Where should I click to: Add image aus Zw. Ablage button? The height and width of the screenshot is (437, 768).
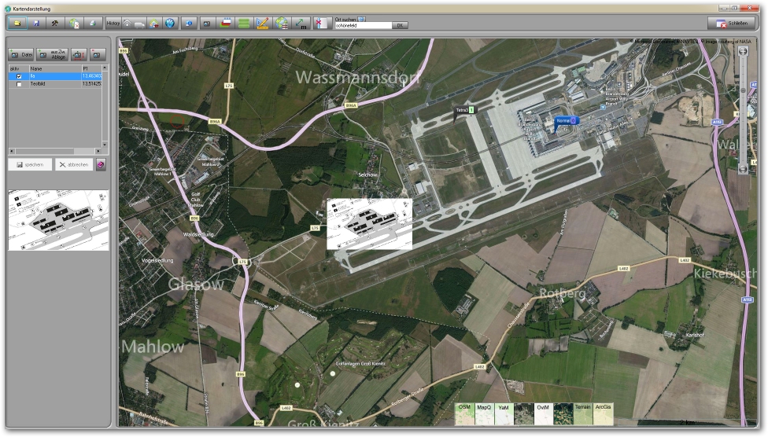pos(53,55)
